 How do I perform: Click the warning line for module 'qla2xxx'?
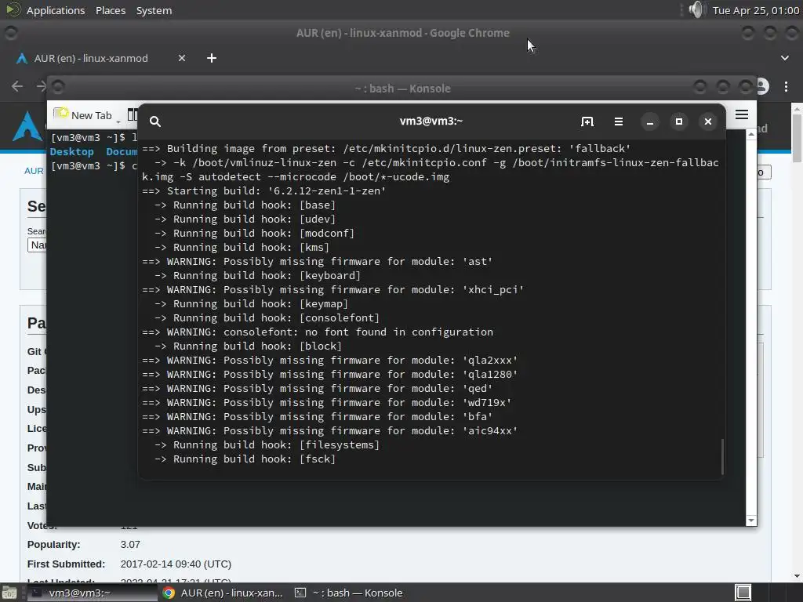click(330, 361)
